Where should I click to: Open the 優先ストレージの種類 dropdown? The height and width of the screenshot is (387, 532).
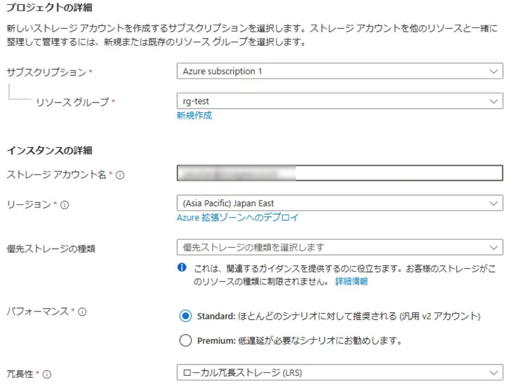click(339, 247)
